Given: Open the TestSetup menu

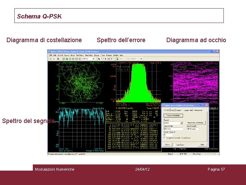Looking at the screenshot, I should pyautogui.click(x=80, y=55).
